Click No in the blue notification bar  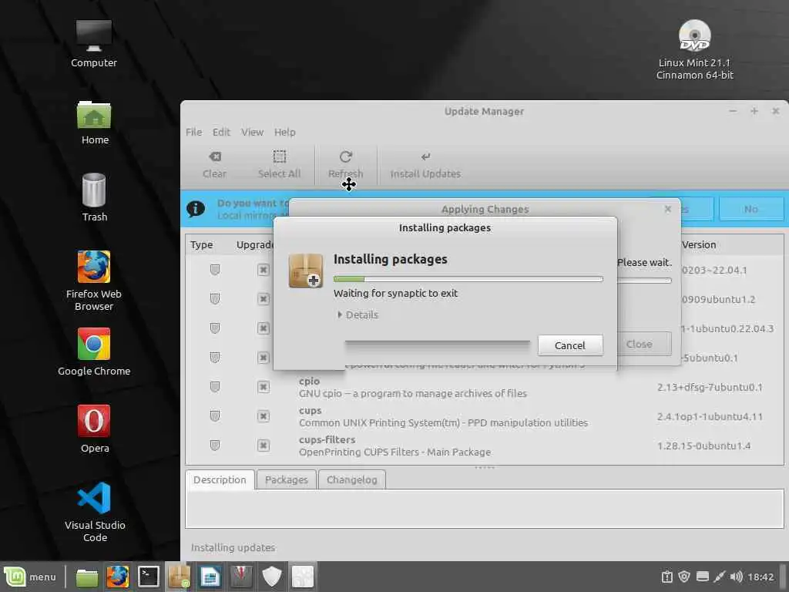750,208
